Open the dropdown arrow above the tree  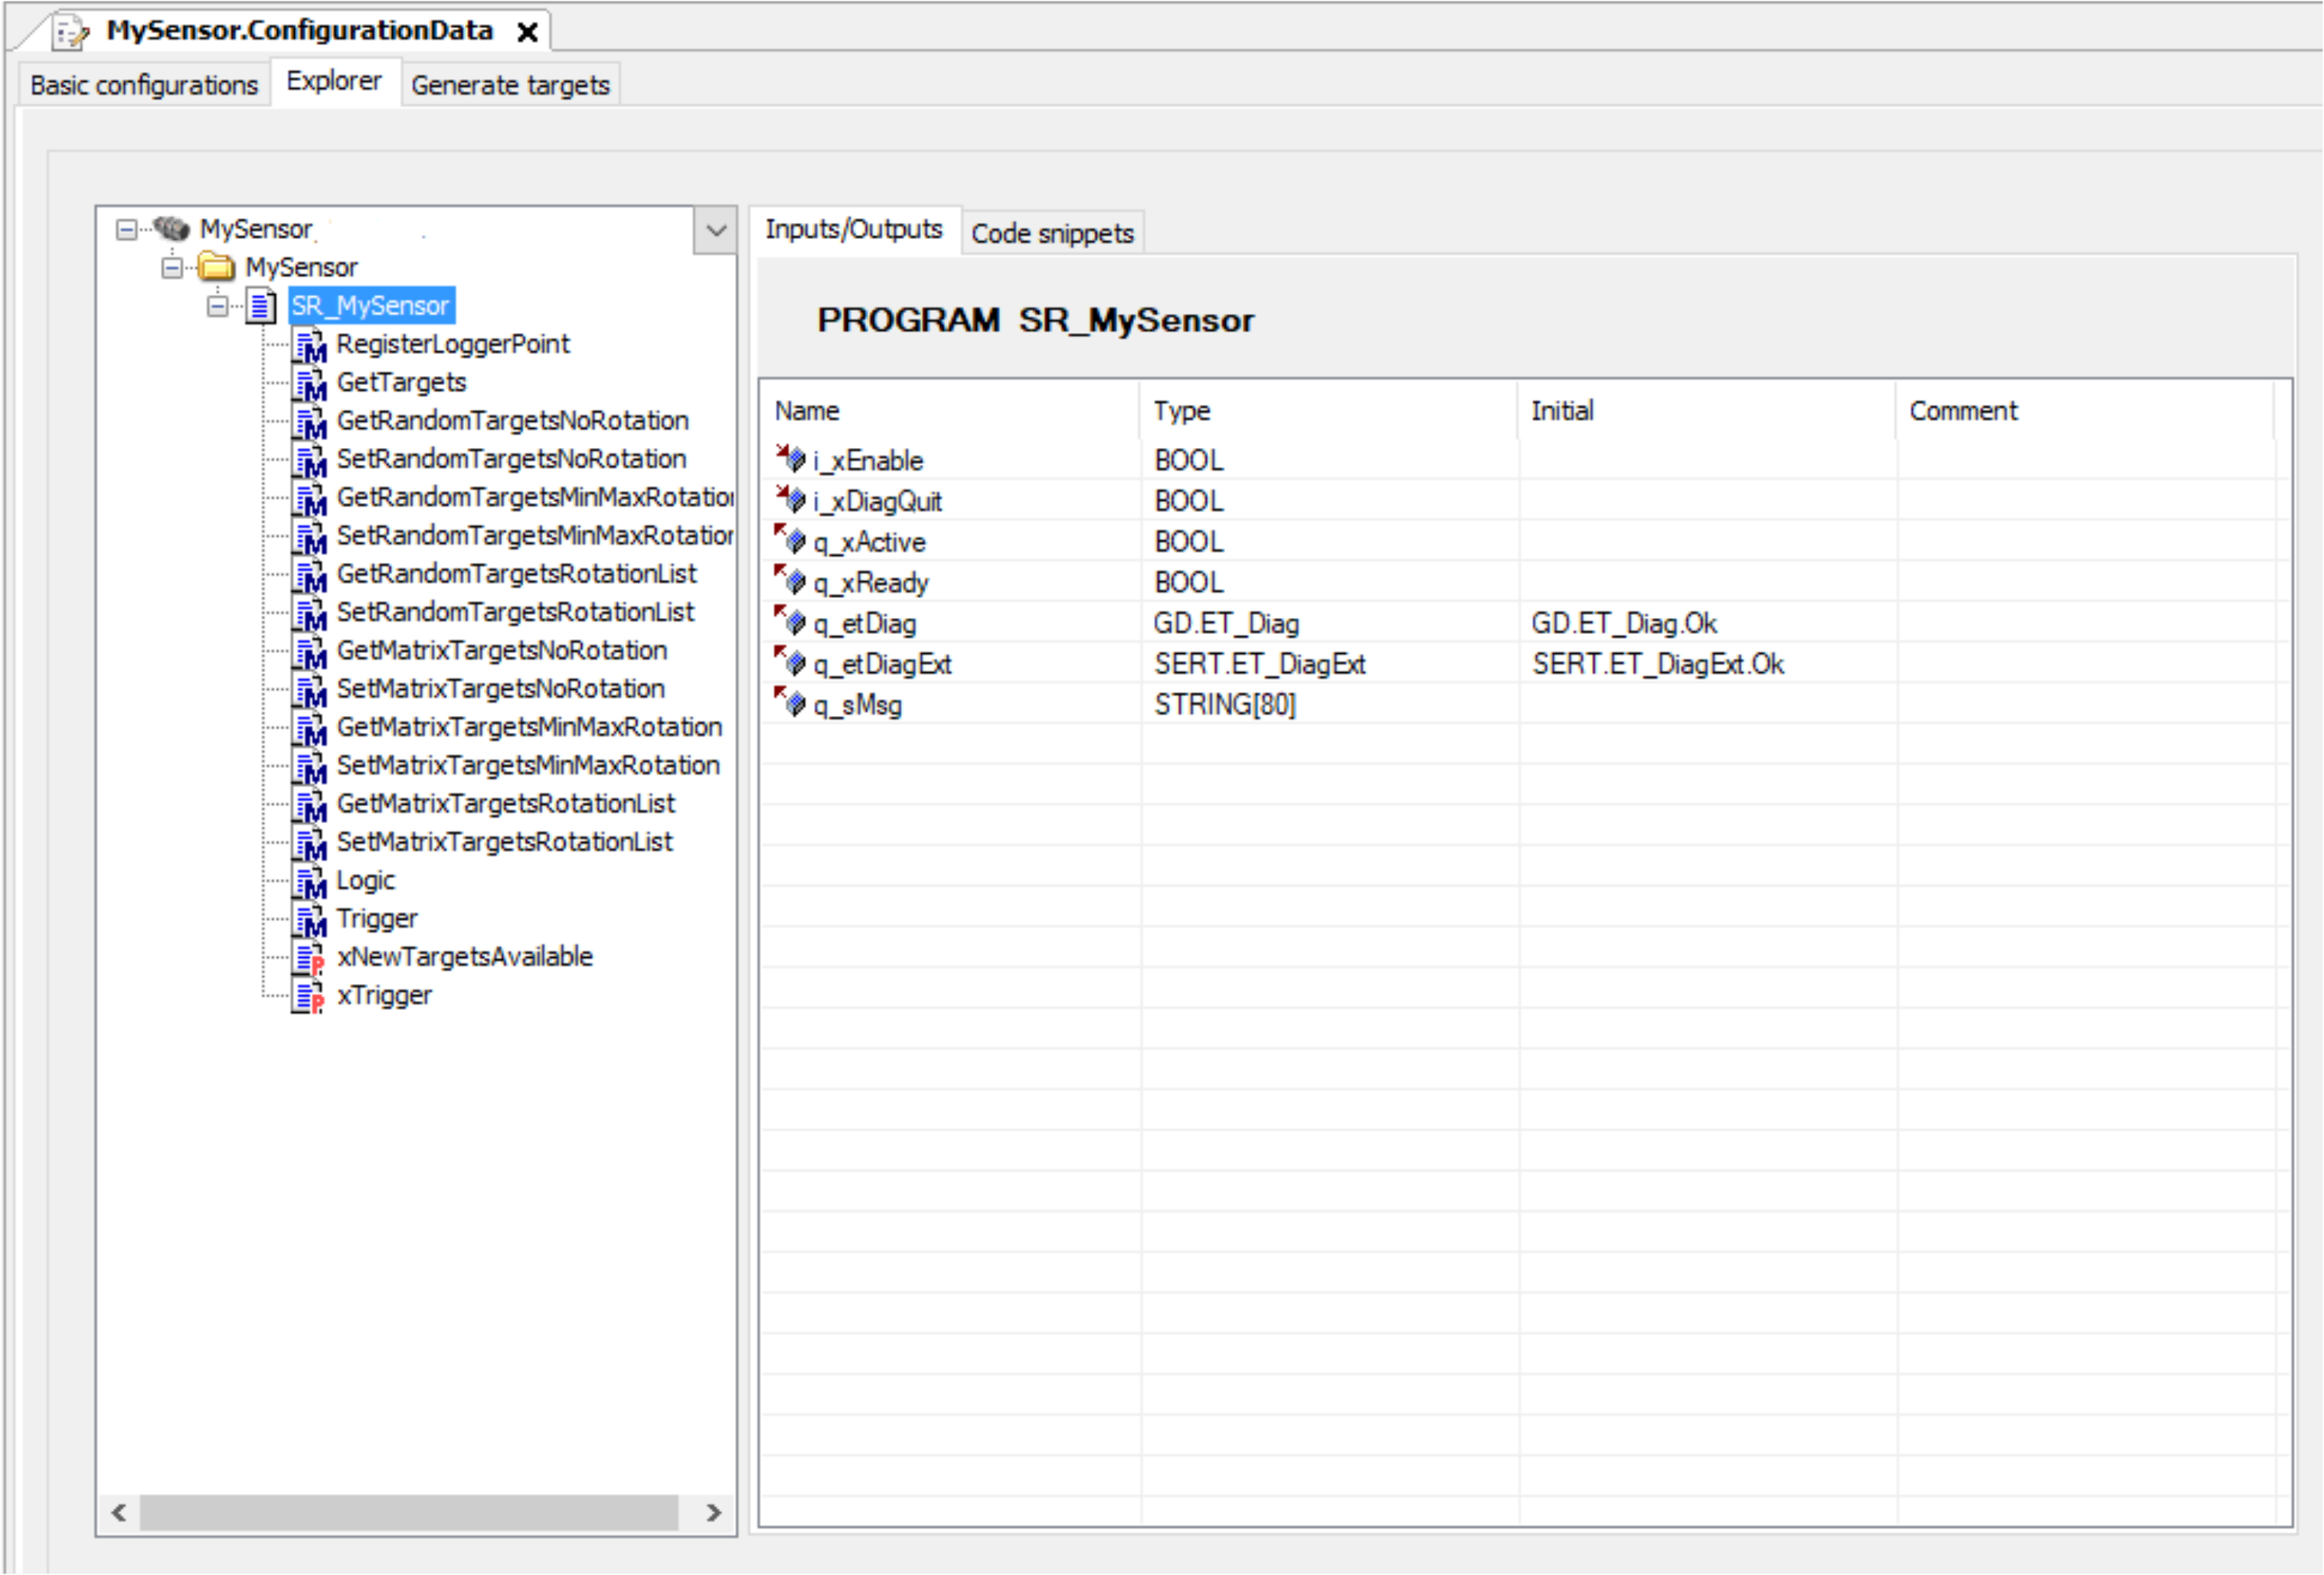coord(716,231)
